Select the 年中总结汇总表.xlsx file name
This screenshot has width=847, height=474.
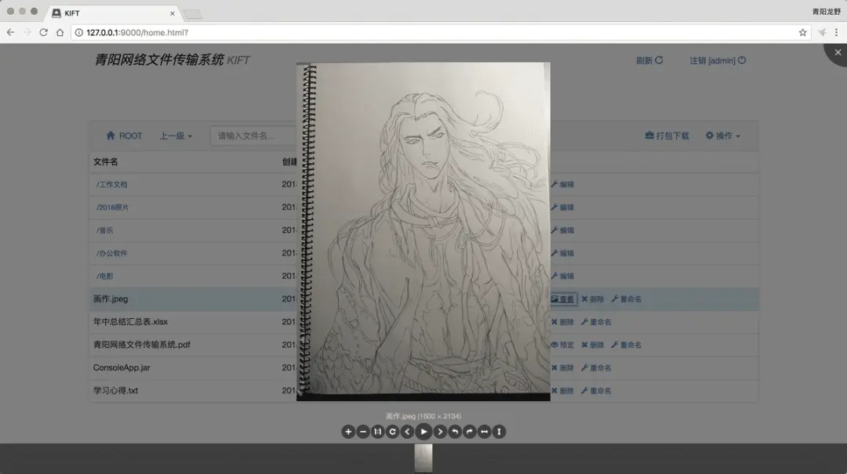click(130, 322)
